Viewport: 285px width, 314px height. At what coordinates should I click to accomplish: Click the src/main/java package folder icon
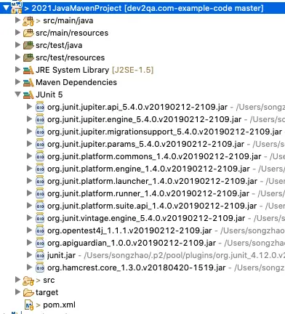(28, 21)
